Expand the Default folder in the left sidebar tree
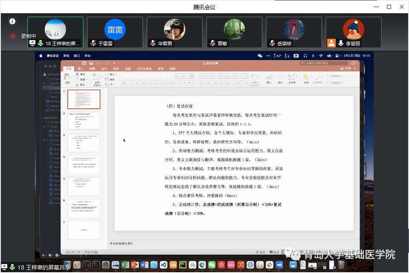Image resolution: width=409 pixels, height=273 pixels. pos(44,140)
